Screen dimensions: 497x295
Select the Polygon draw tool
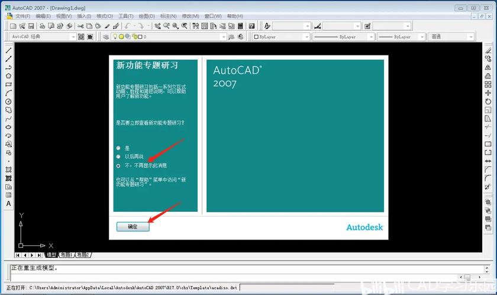coord(8,76)
